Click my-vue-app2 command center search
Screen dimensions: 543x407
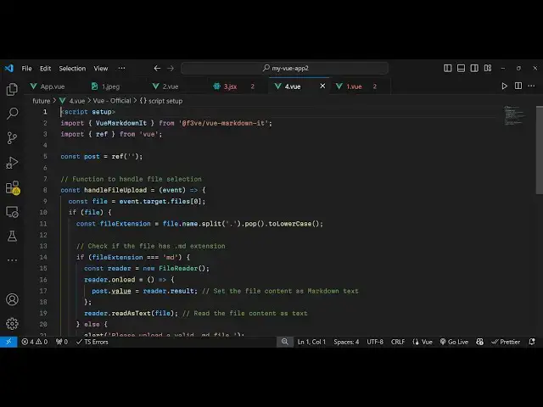(285, 68)
